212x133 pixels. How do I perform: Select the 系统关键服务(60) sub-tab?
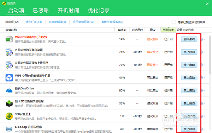click(112, 22)
